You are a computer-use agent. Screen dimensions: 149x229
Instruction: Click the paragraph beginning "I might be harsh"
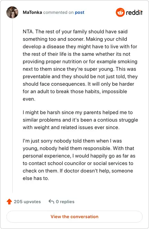pos(80,120)
